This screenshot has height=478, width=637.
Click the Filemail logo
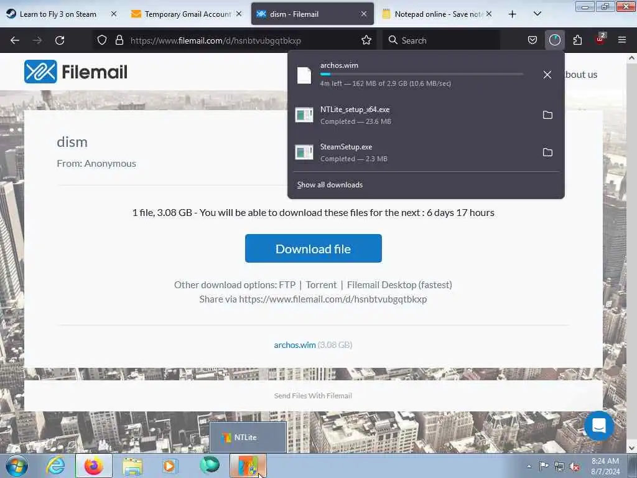click(76, 72)
